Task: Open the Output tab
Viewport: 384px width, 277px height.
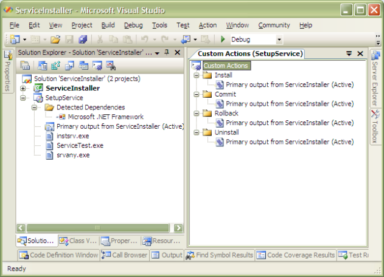Action: pos(167,255)
